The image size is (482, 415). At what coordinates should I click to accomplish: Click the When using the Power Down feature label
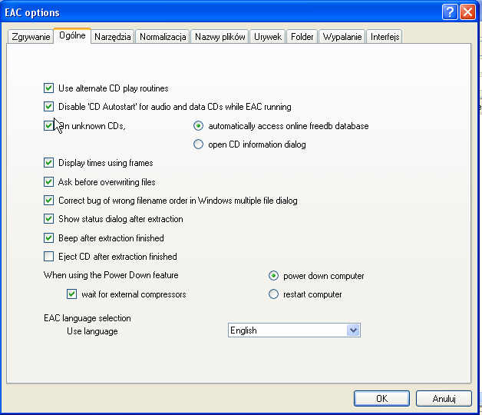pyautogui.click(x=111, y=275)
